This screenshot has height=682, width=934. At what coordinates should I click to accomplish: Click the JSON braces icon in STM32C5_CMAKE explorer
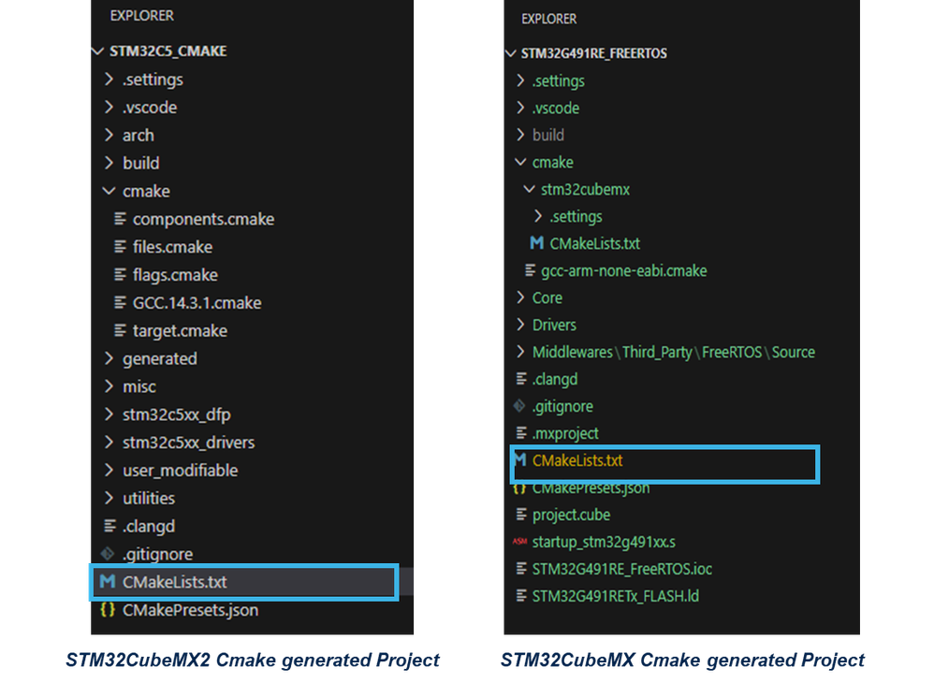pos(108,610)
